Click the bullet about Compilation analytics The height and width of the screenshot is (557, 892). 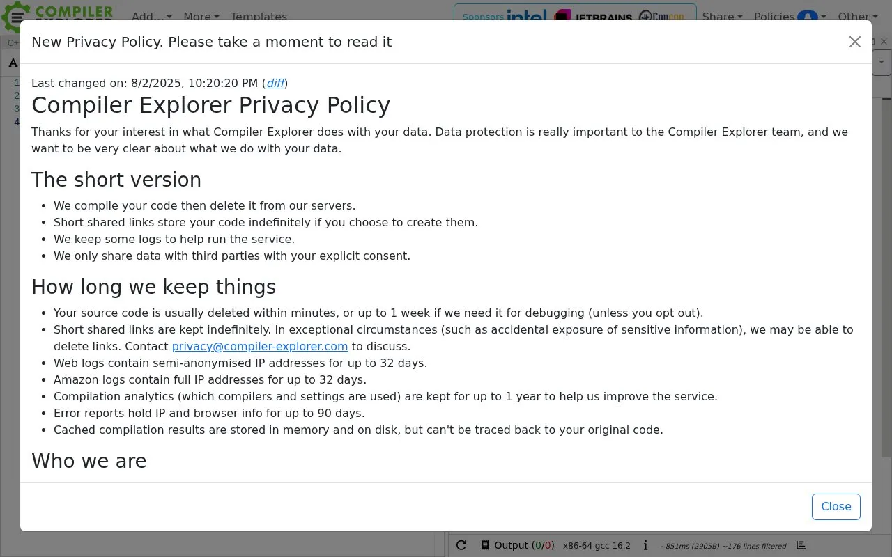385,397
